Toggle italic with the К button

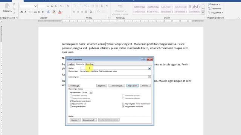[x=26, y=12]
